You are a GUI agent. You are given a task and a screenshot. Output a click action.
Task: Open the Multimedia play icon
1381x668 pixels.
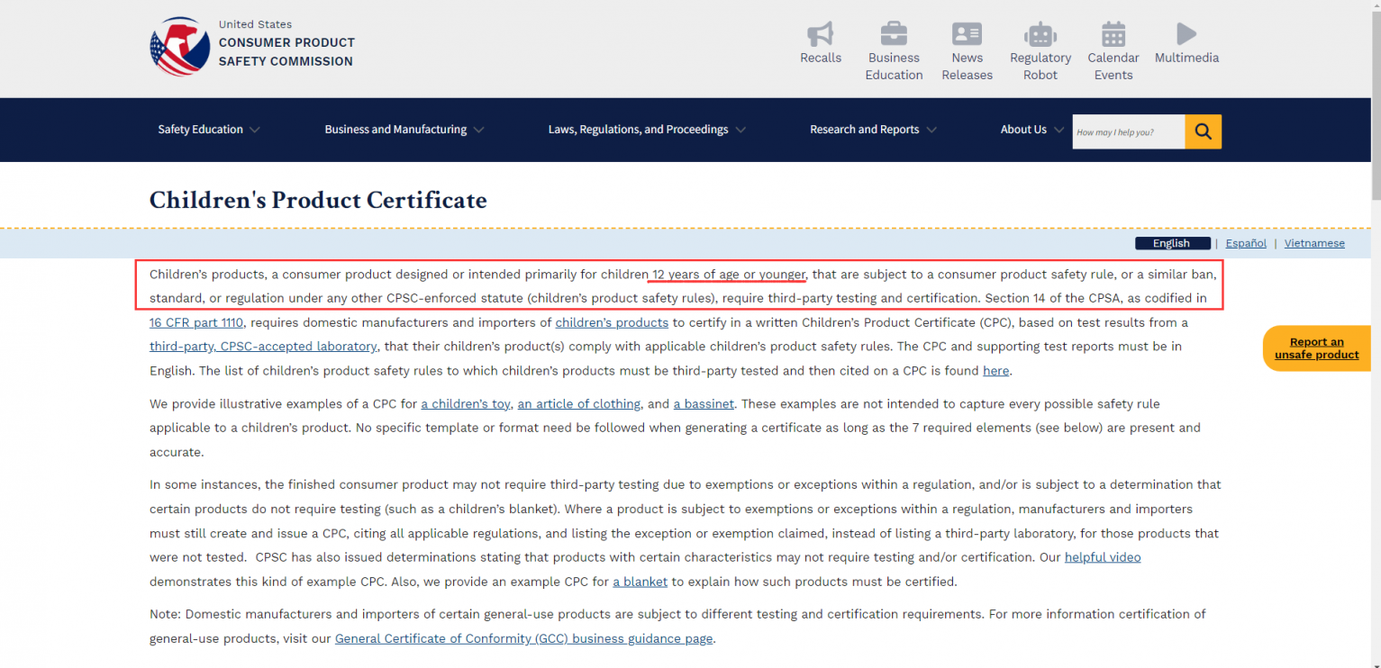click(x=1186, y=34)
